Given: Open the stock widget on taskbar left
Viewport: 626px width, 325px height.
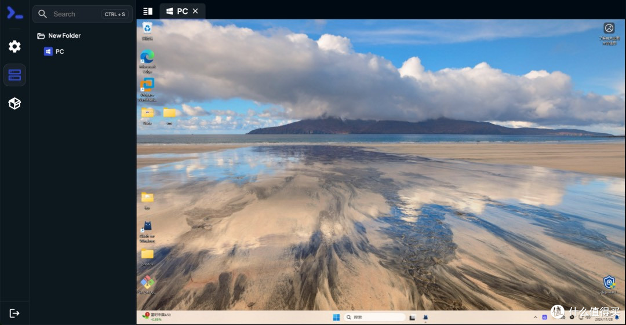Looking at the screenshot, I should 156,317.
